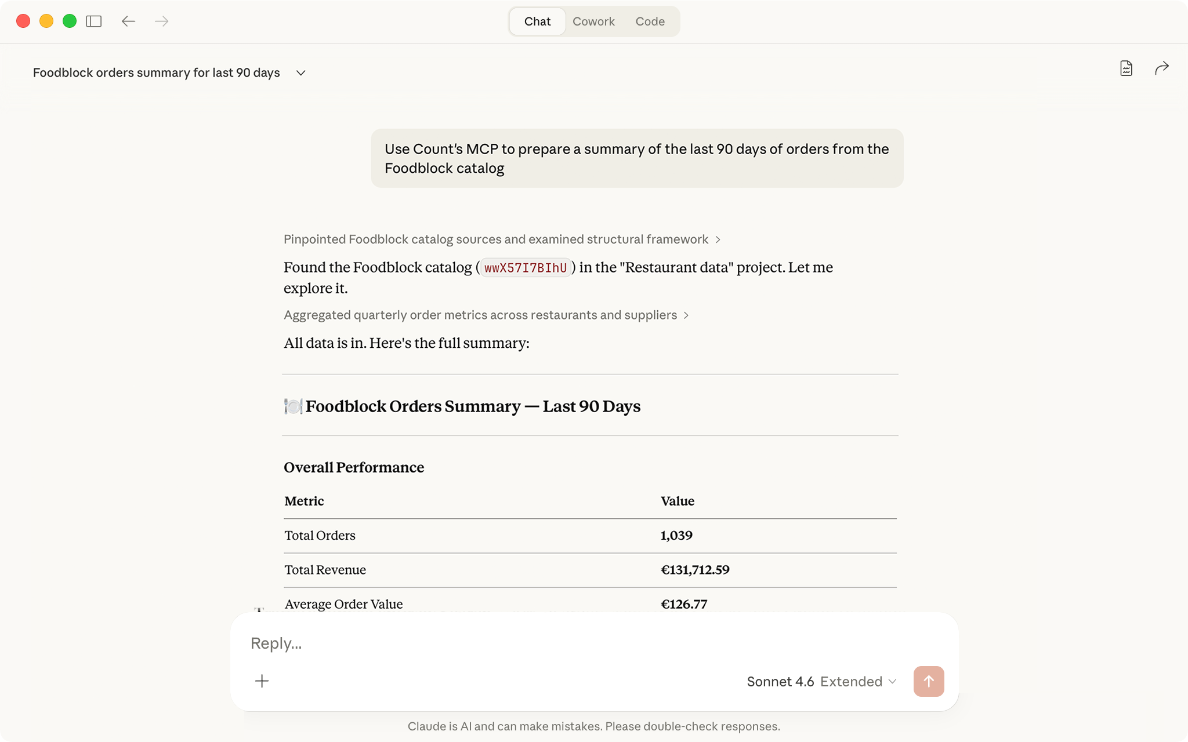The height and width of the screenshot is (742, 1188).
Task: Open the Extended thinking mode dropdown
Action: (x=857, y=681)
